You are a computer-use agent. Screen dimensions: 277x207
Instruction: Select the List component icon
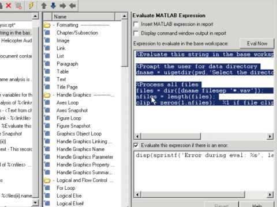point(47,56)
